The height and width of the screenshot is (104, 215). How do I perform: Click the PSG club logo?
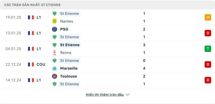point(55,29)
